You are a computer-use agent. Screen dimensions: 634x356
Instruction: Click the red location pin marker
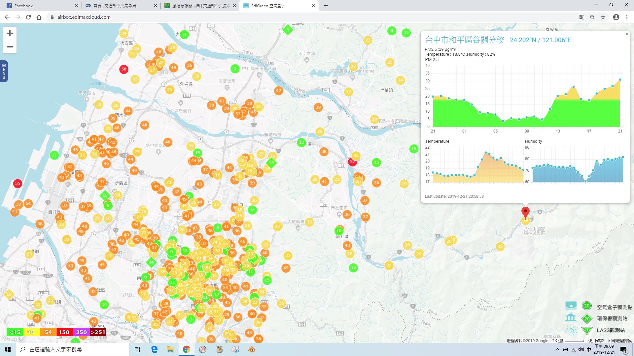[525, 213]
